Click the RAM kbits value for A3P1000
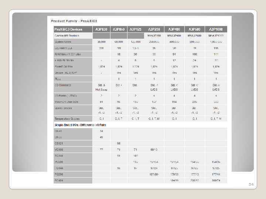Image resolution: width=266 pixels, height=199 pixels. 216,54
